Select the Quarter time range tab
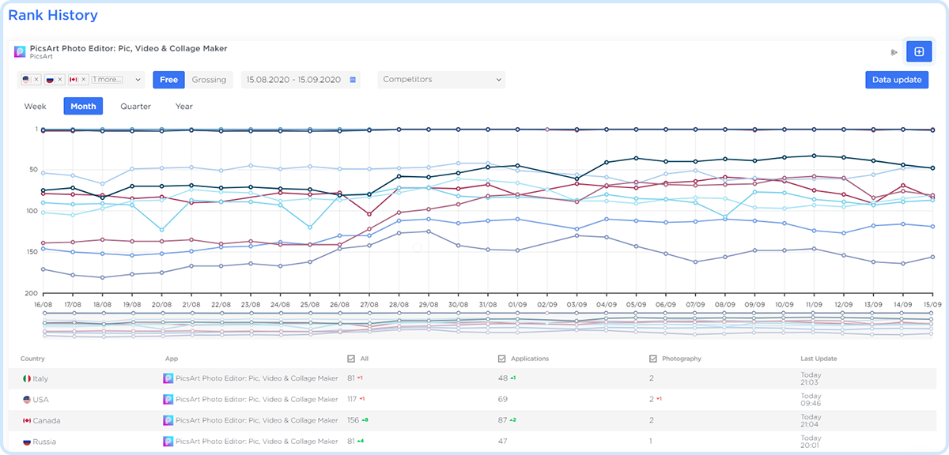 135,107
